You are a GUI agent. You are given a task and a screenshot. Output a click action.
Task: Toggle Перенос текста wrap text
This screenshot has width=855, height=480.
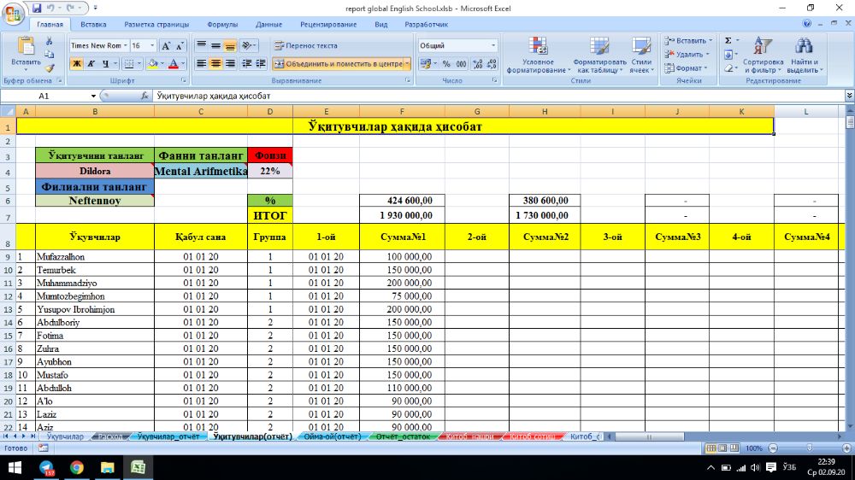click(306, 46)
